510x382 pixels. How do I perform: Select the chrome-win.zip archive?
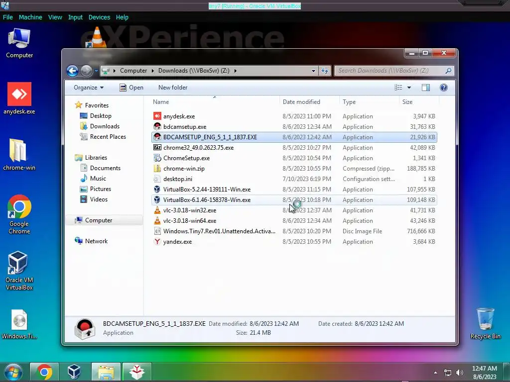tap(294, 169)
